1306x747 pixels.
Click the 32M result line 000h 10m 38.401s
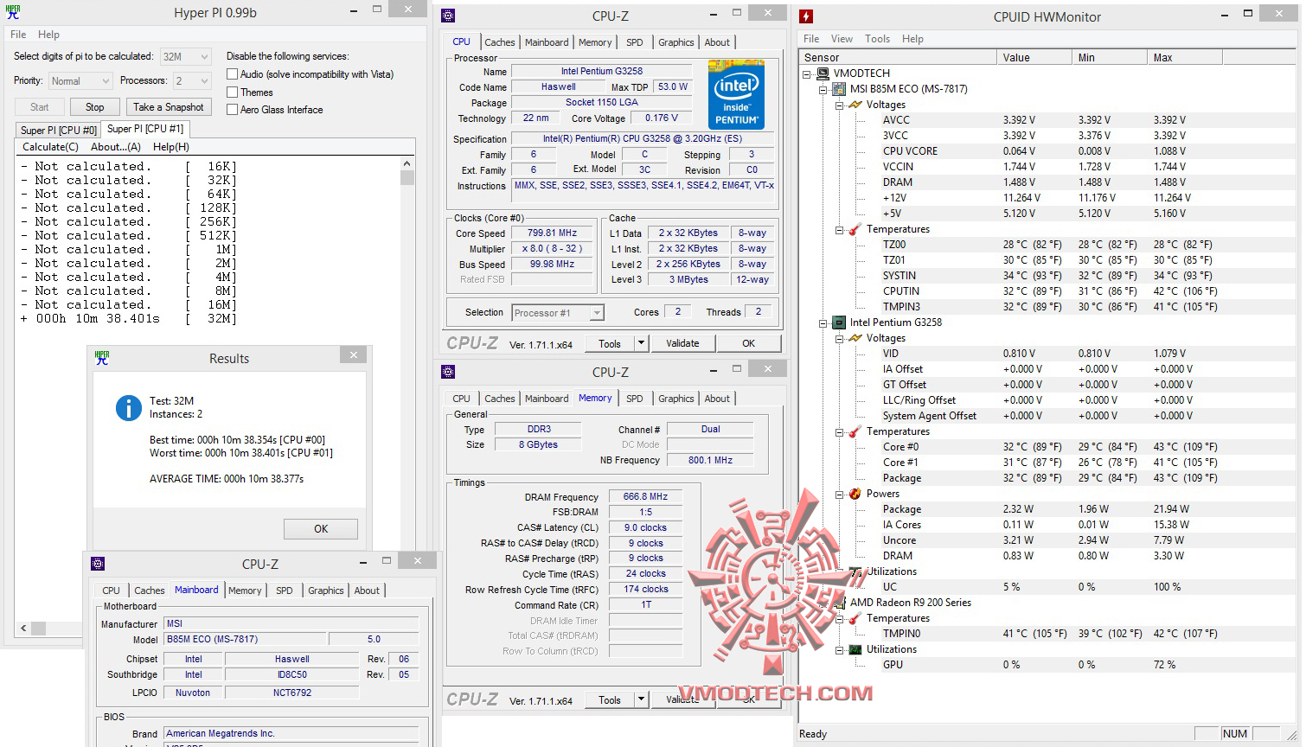(x=128, y=319)
